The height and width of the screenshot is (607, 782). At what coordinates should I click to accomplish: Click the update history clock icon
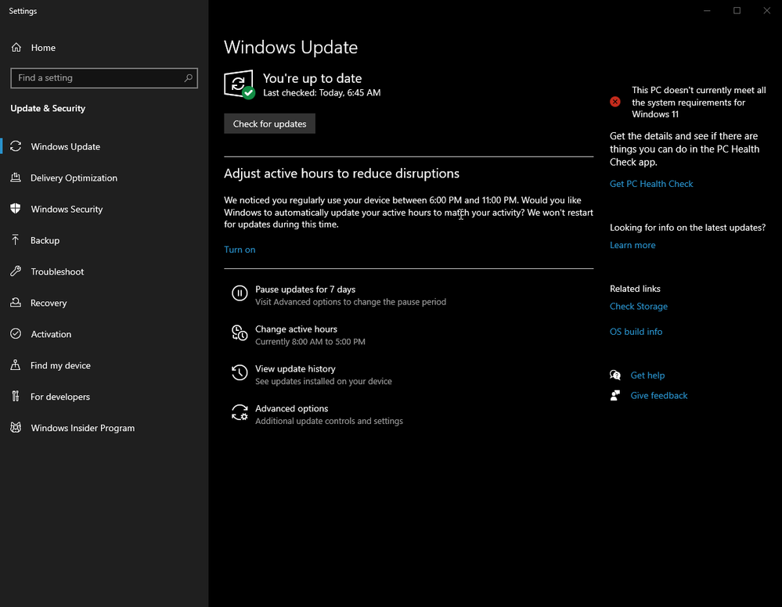pyautogui.click(x=240, y=372)
